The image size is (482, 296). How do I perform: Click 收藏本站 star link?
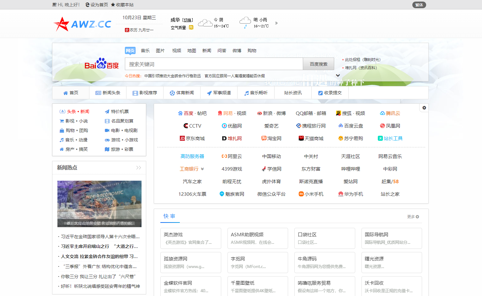(122, 5)
